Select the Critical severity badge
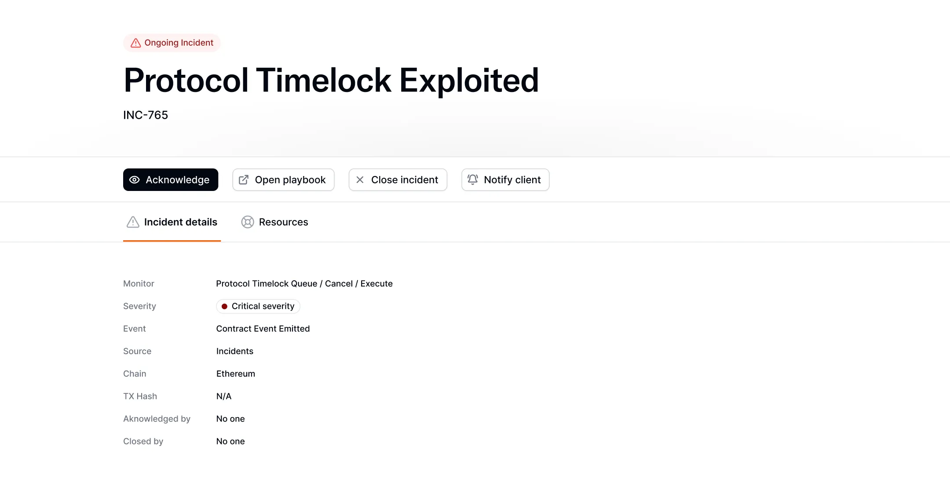 tap(258, 306)
